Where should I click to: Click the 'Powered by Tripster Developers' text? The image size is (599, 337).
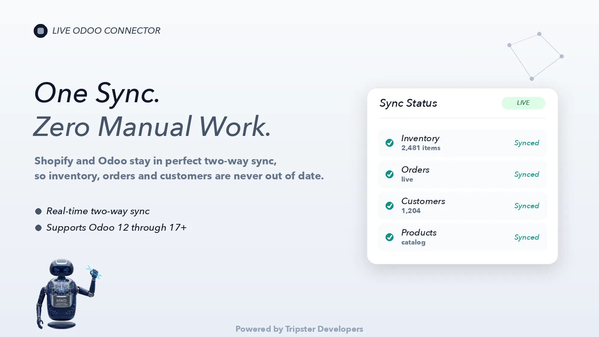tap(299, 329)
